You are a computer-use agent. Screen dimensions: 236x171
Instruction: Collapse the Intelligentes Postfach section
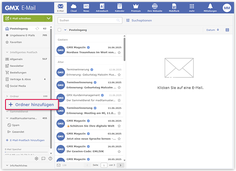coord(7,52)
